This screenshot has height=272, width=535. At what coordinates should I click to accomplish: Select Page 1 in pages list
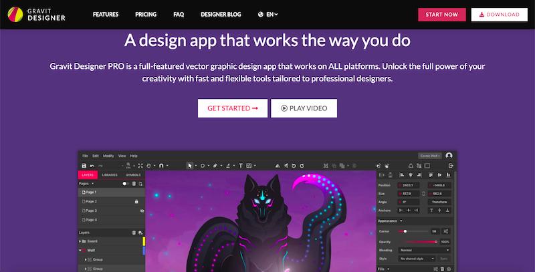(x=112, y=192)
